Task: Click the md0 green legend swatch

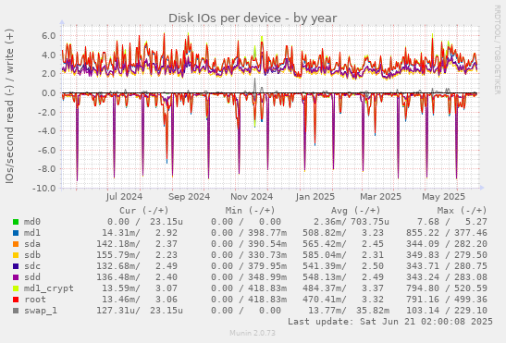Action: click(16, 222)
